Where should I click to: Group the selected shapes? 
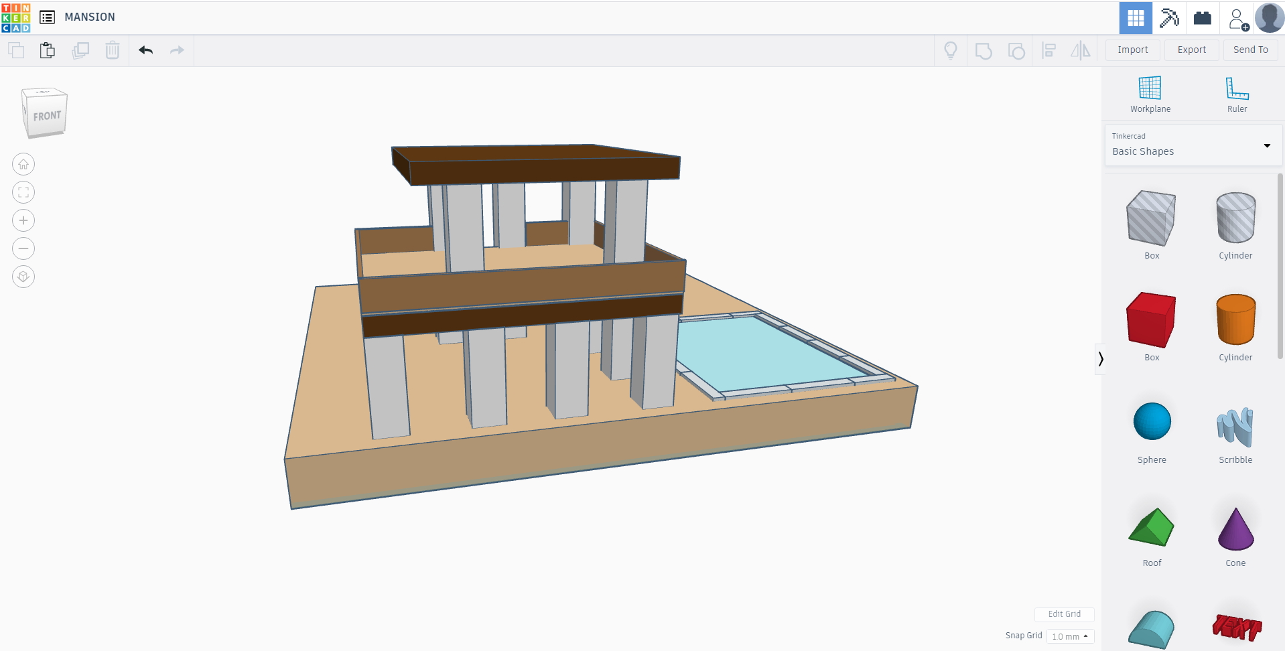983,50
